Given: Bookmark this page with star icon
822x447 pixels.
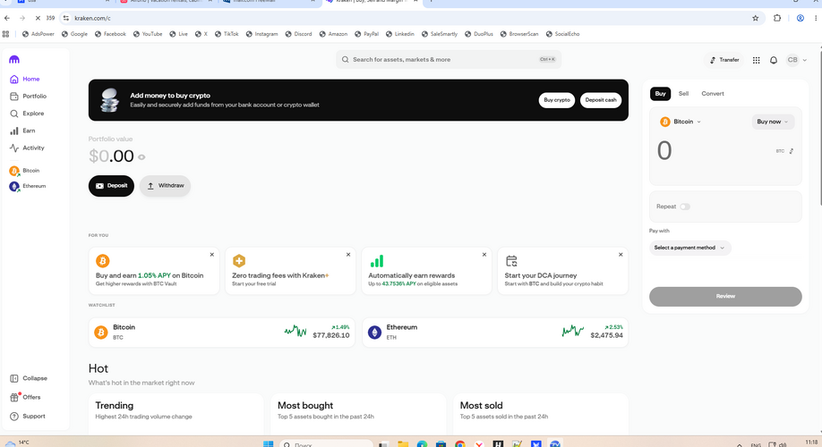Looking at the screenshot, I should (756, 18).
